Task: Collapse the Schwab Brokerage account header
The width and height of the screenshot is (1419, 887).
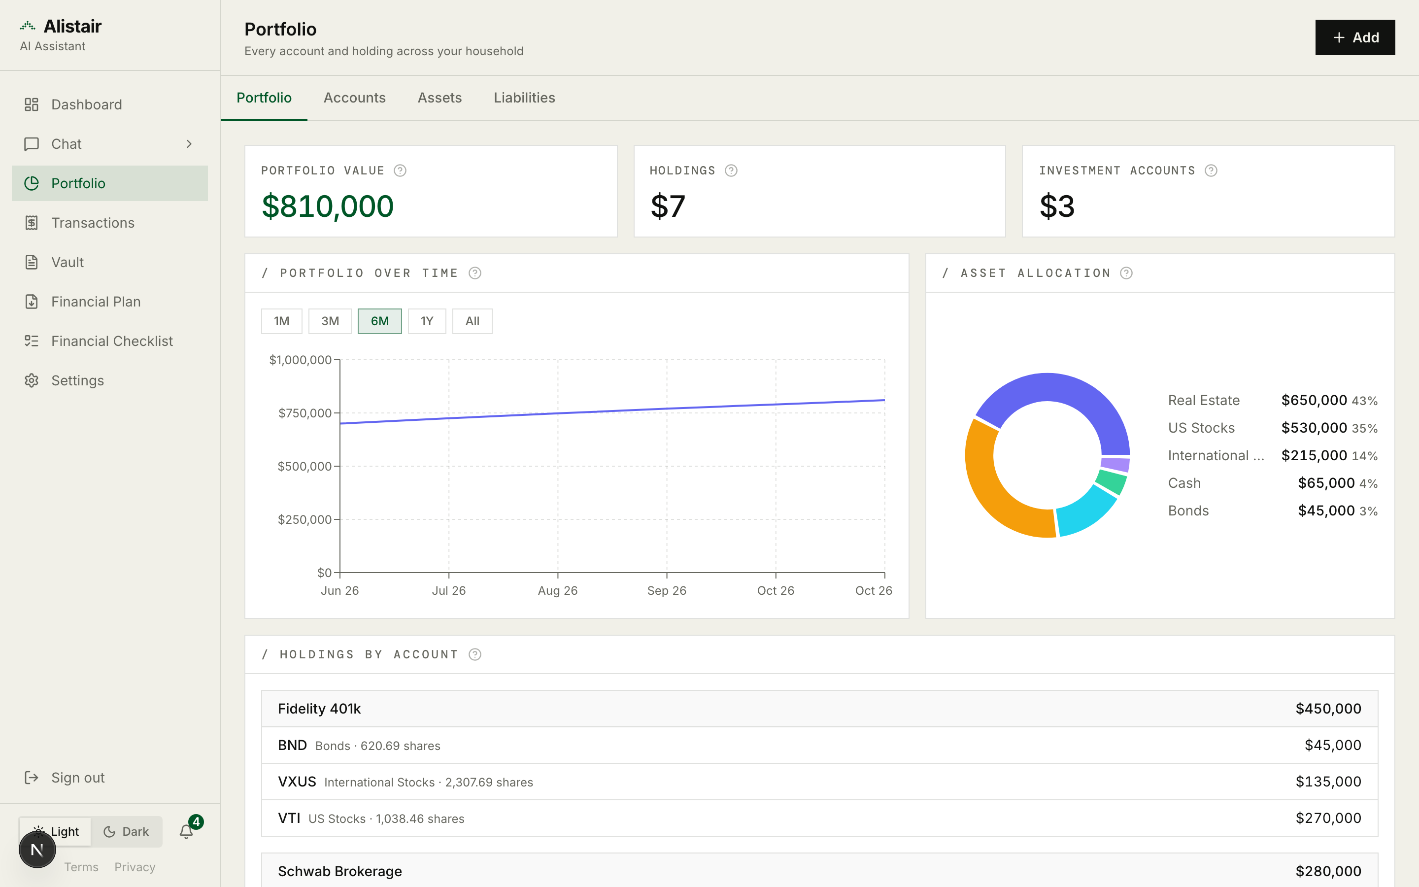Action: [x=819, y=871]
